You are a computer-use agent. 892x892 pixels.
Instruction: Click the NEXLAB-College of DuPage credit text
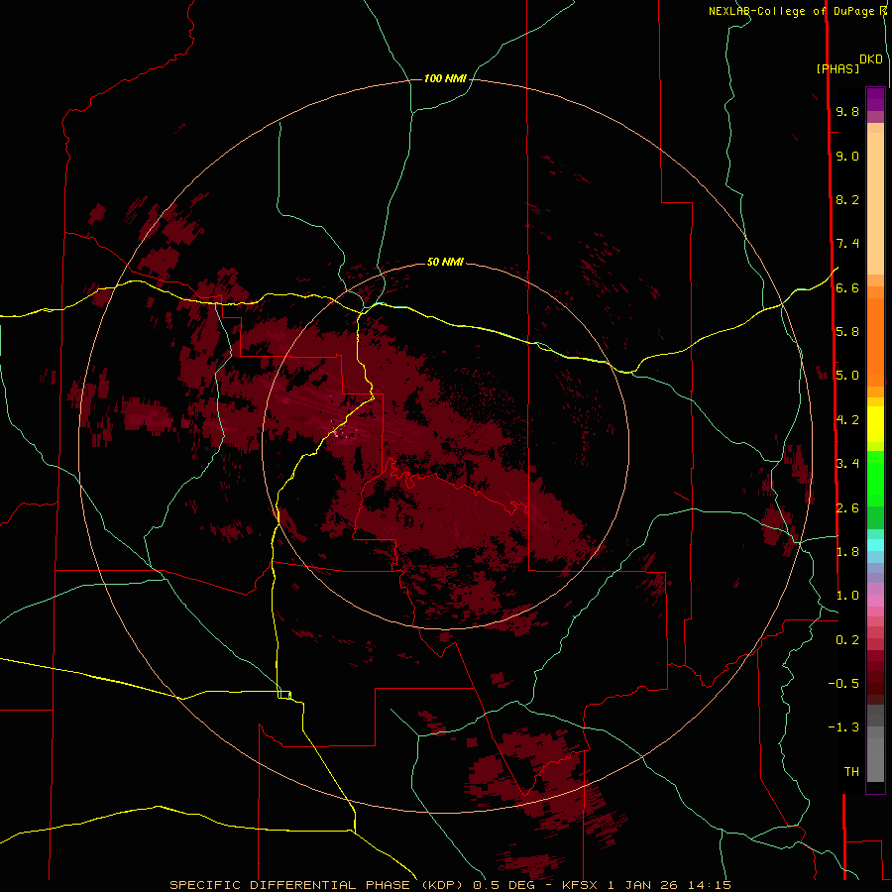(x=792, y=11)
